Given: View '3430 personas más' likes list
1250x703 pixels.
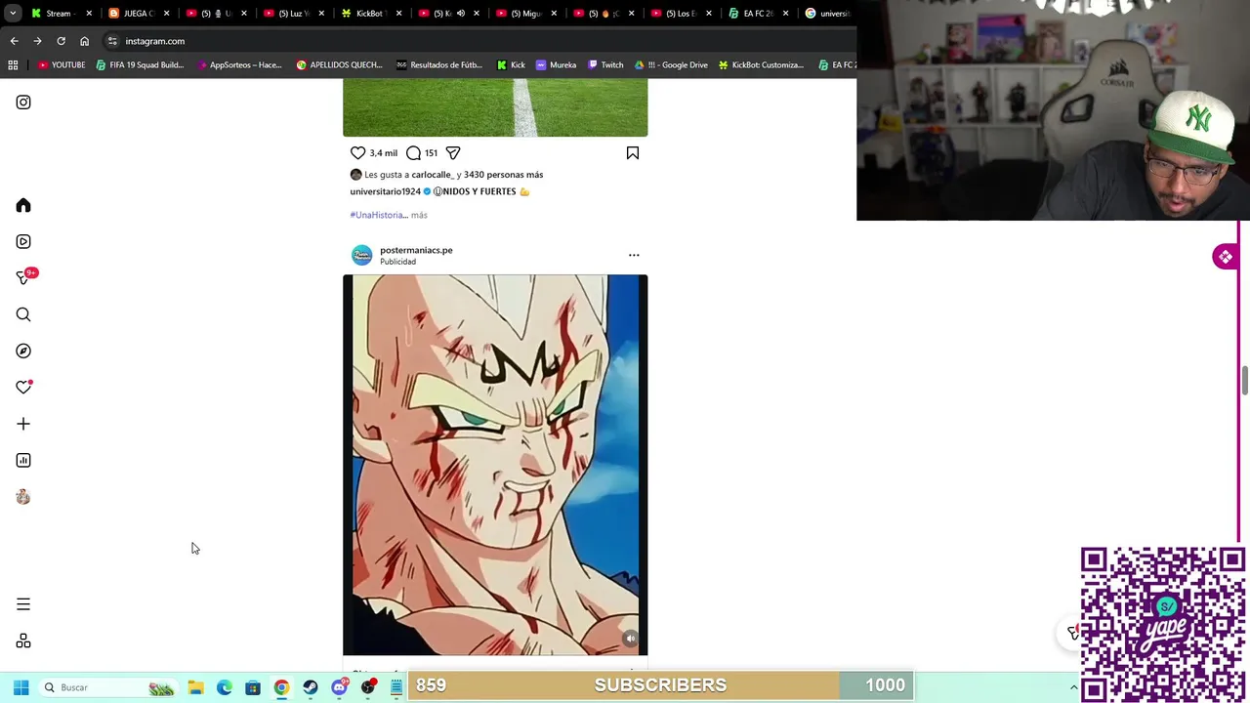Looking at the screenshot, I should [x=503, y=175].
